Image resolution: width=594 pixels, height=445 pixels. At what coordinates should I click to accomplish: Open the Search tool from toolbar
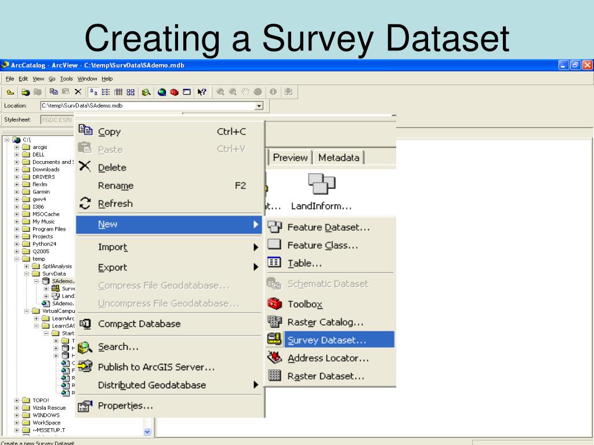coord(146,92)
